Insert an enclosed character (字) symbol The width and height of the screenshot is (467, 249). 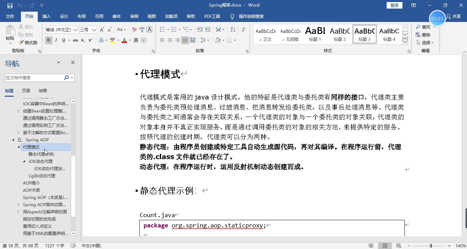click(144, 40)
